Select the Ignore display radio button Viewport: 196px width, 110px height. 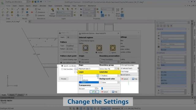110,53
